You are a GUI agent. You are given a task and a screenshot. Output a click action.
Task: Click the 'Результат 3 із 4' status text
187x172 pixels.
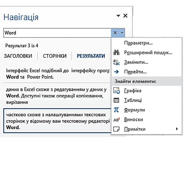22,46
